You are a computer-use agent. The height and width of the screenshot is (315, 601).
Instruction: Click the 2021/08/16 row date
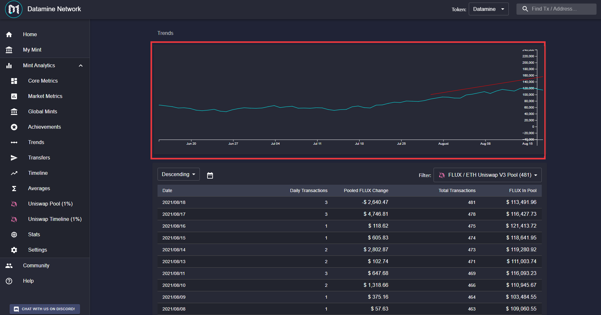click(174, 226)
